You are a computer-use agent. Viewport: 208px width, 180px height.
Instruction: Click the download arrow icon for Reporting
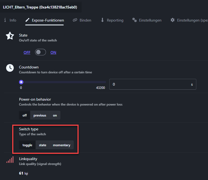coord(103,20)
